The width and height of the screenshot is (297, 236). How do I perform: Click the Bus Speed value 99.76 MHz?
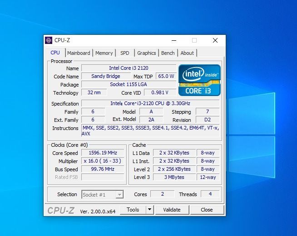coord(103,169)
